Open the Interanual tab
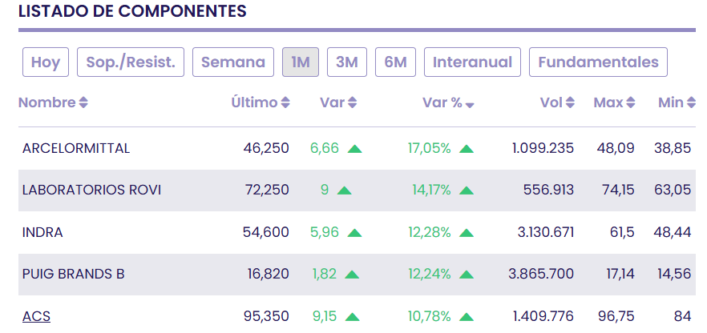 click(x=472, y=62)
